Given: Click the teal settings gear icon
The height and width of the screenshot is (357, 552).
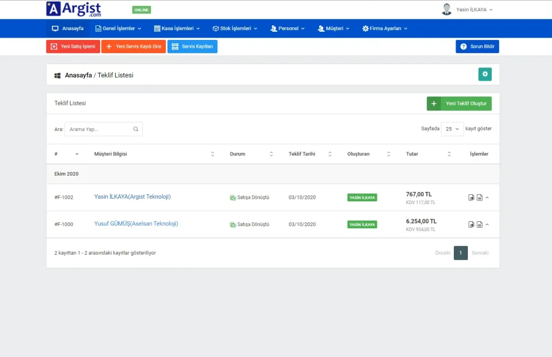Looking at the screenshot, I should pos(485,74).
